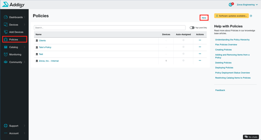Sort by Auto-Assigned column header
The height and width of the screenshot is (140, 261).
pyautogui.click(x=183, y=34)
